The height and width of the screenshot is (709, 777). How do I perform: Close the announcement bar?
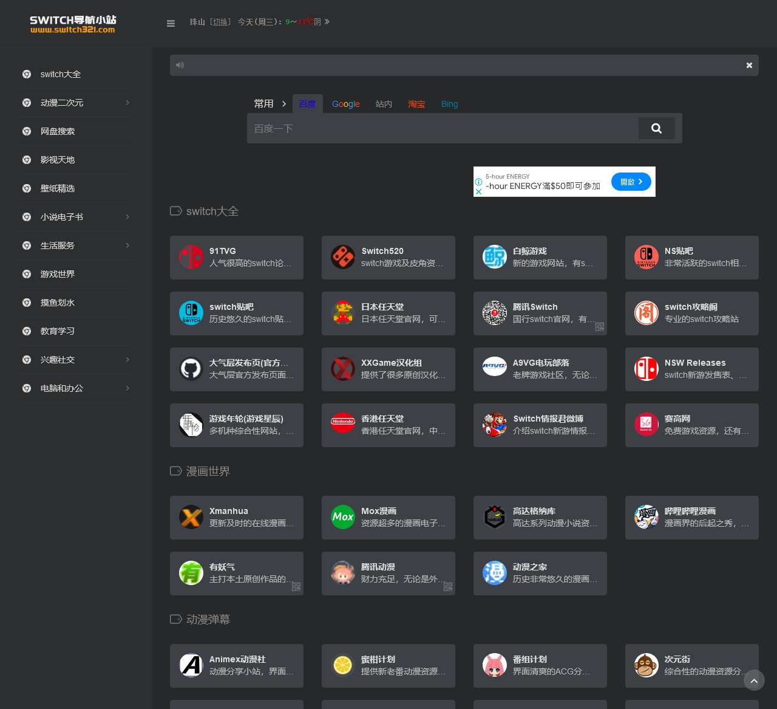click(749, 65)
